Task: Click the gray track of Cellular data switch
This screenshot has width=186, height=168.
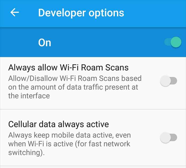Action: point(174,137)
